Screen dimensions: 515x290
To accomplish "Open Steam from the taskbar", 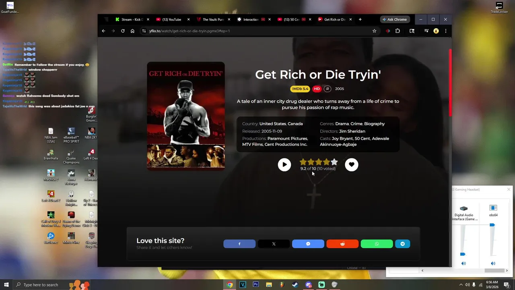I will tap(295, 285).
